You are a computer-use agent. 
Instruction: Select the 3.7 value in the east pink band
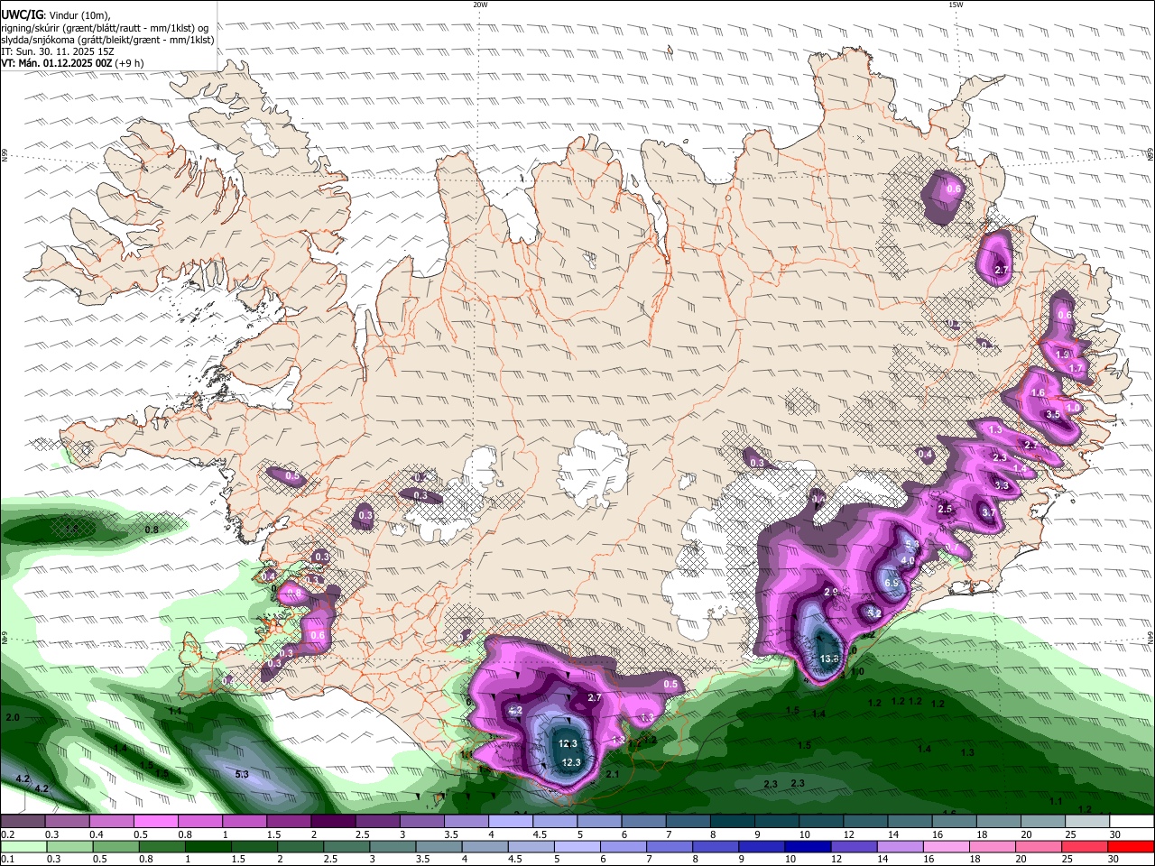[988, 512]
